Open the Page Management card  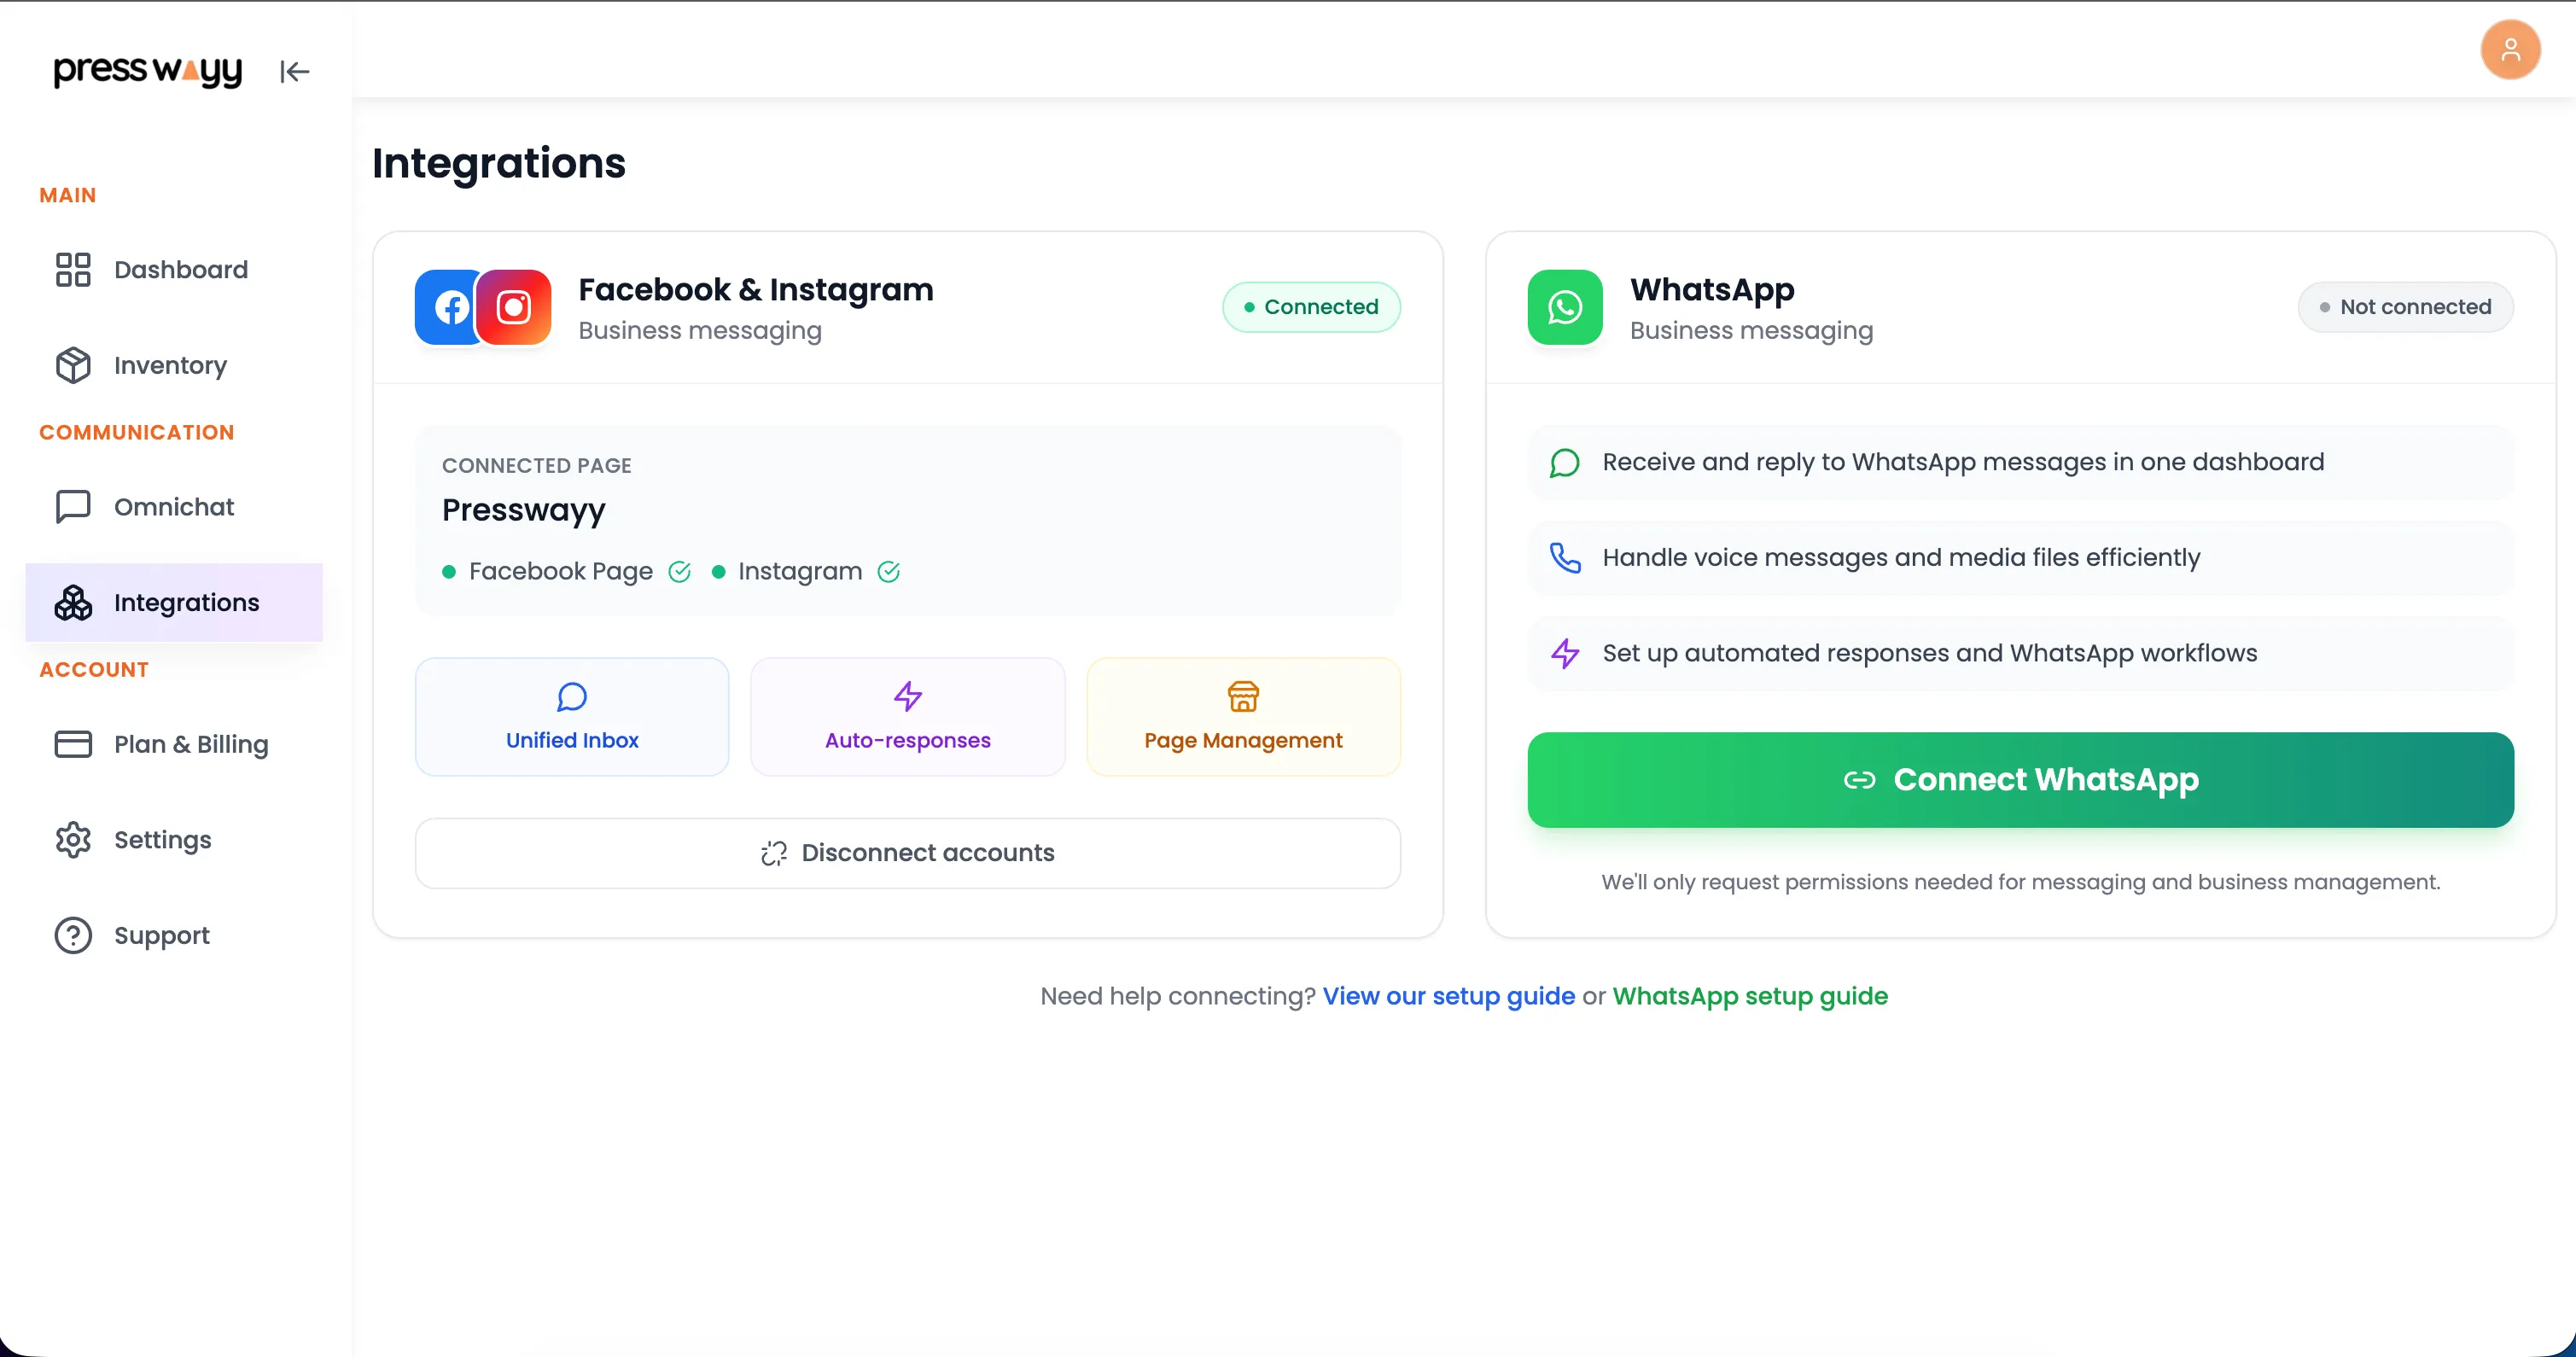[1243, 716]
